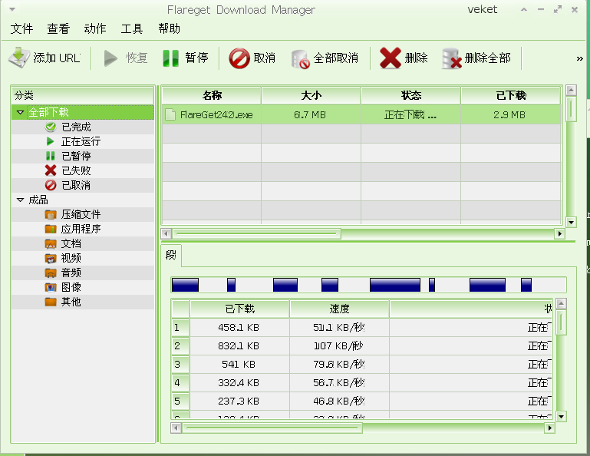
Task: Click download list horizontal scrollbar right arrow
Action: pos(560,234)
